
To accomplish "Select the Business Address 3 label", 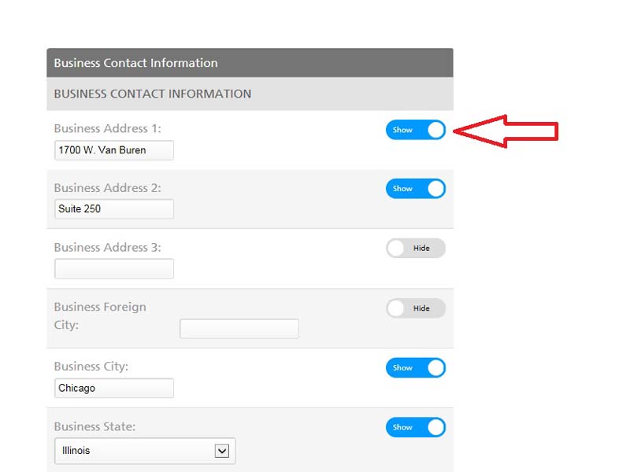I will [107, 247].
